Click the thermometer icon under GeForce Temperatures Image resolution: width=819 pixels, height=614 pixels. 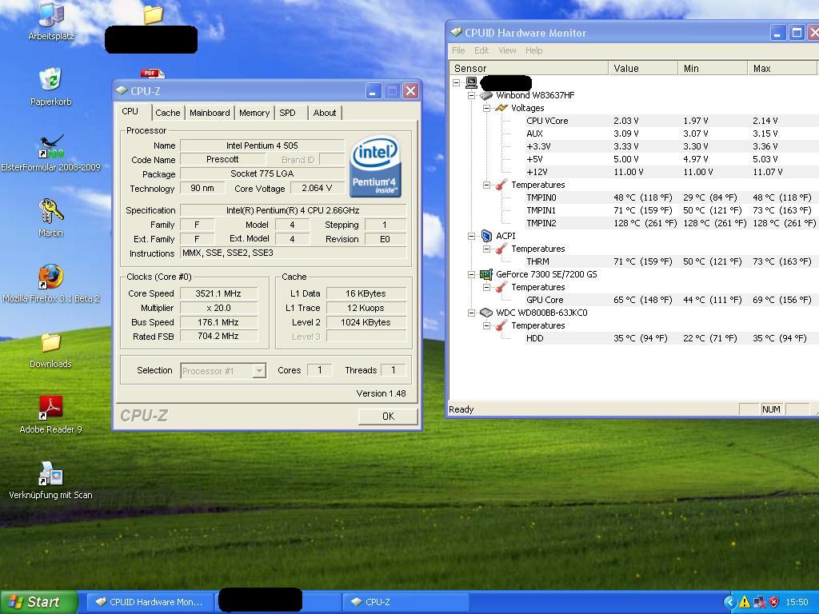pyautogui.click(x=501, y=287)
